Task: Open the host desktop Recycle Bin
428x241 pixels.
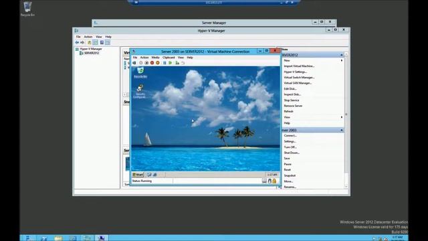Action: click(27, 9)
